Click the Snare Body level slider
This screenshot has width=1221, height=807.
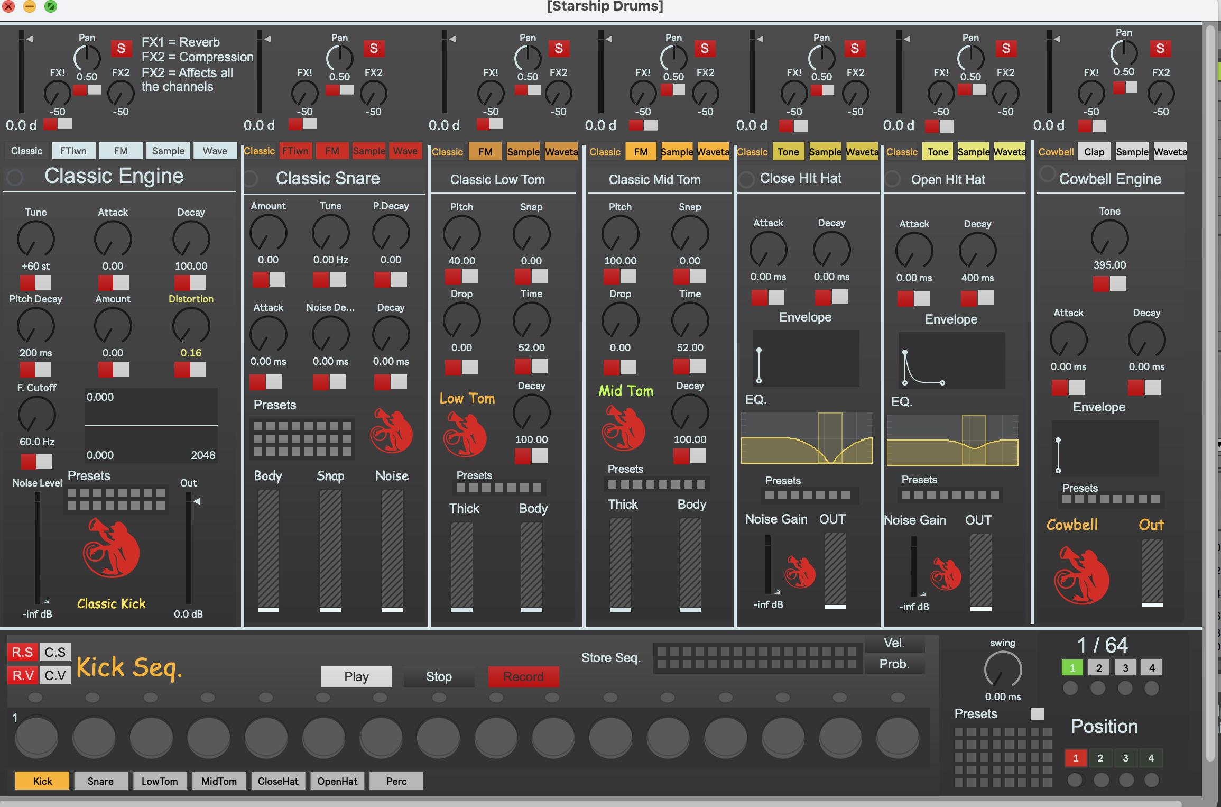pyautogui.click(x=268, y=550)
